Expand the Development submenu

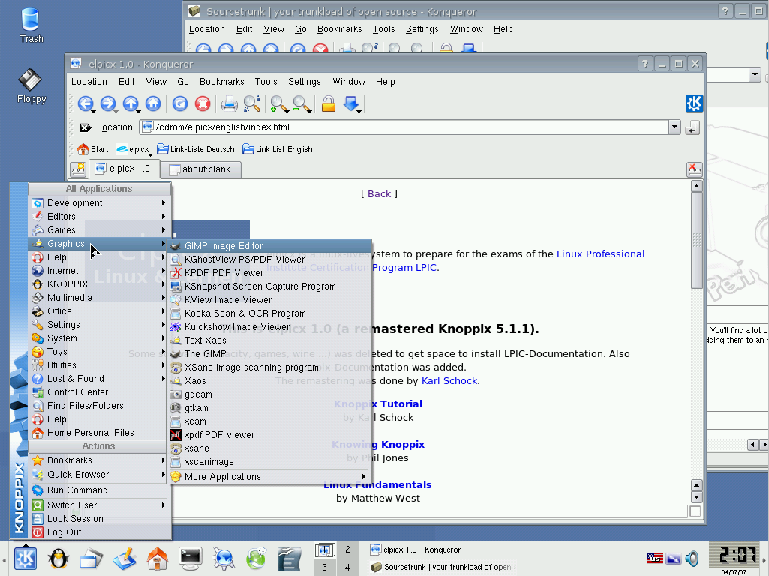(x=100, y=203)
